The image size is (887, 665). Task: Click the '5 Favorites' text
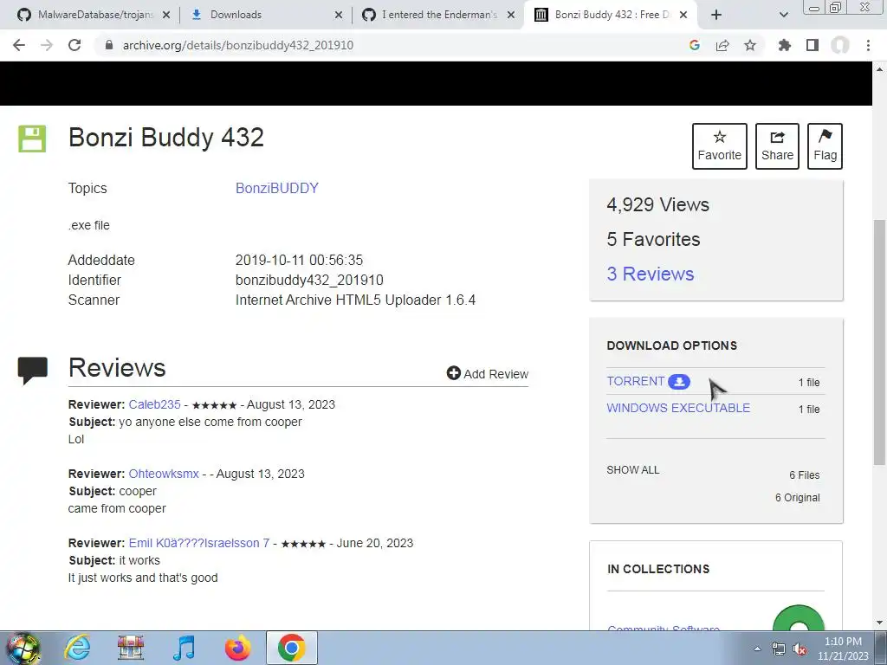click(653, 239)
